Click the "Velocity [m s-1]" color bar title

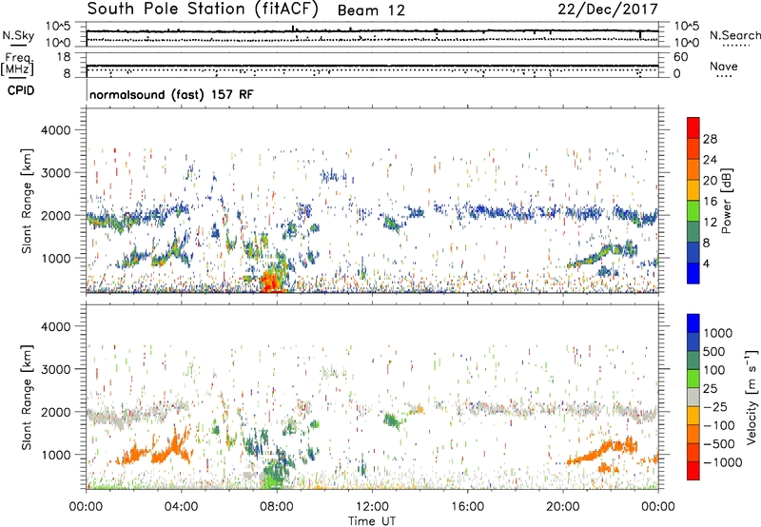[x=751, y=397]
